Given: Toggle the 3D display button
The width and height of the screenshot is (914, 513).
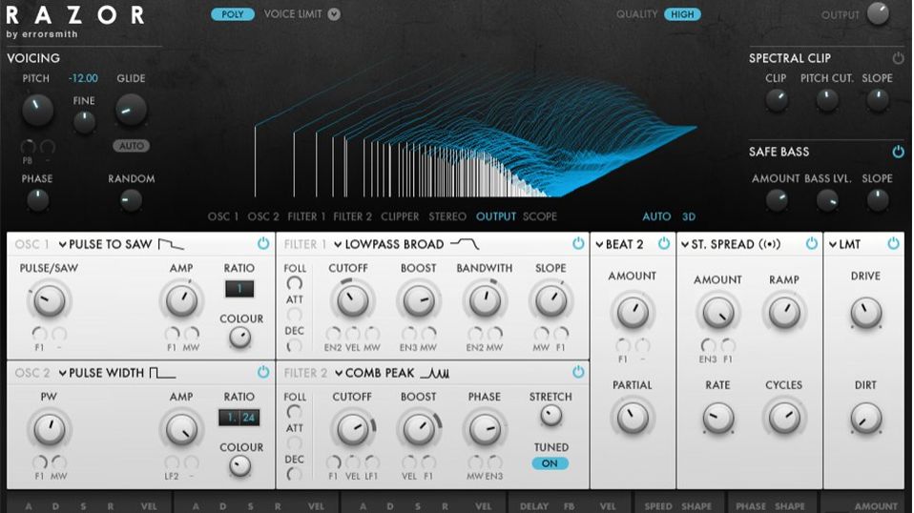Looking at the screenshot, I should click(x=689, y=216).
